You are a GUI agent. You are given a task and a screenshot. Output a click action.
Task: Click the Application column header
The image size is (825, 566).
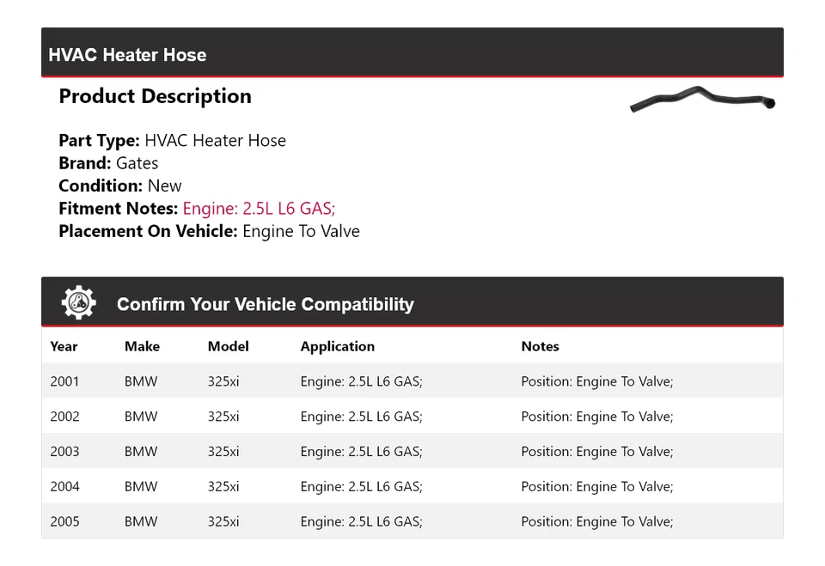pos(337,346)
